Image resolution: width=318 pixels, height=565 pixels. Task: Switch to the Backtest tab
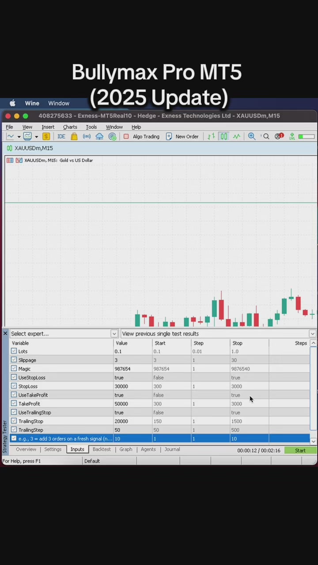tap(102, 449)
